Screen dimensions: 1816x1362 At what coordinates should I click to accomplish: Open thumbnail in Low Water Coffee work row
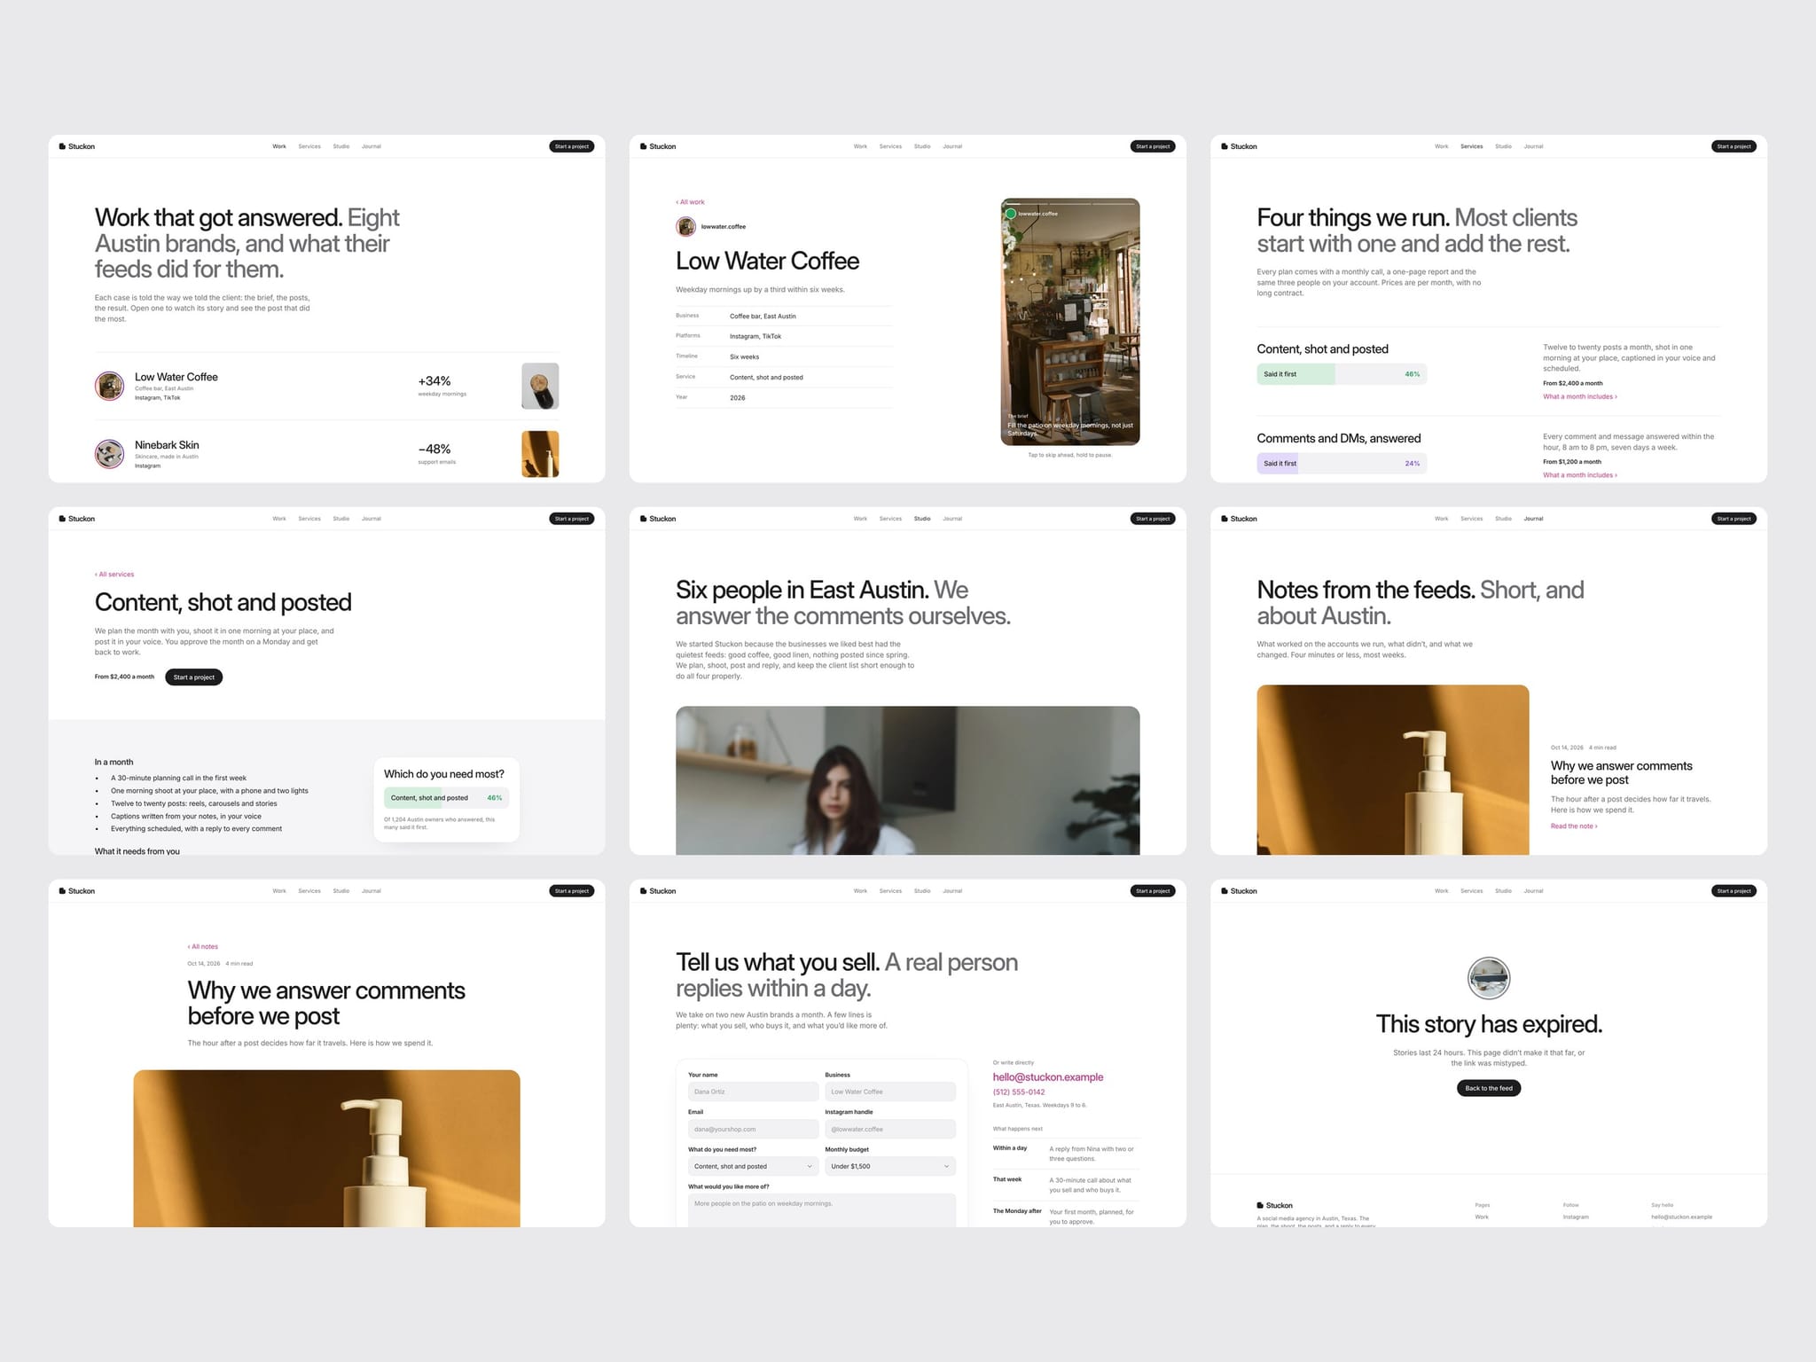[x=540, y=386]
